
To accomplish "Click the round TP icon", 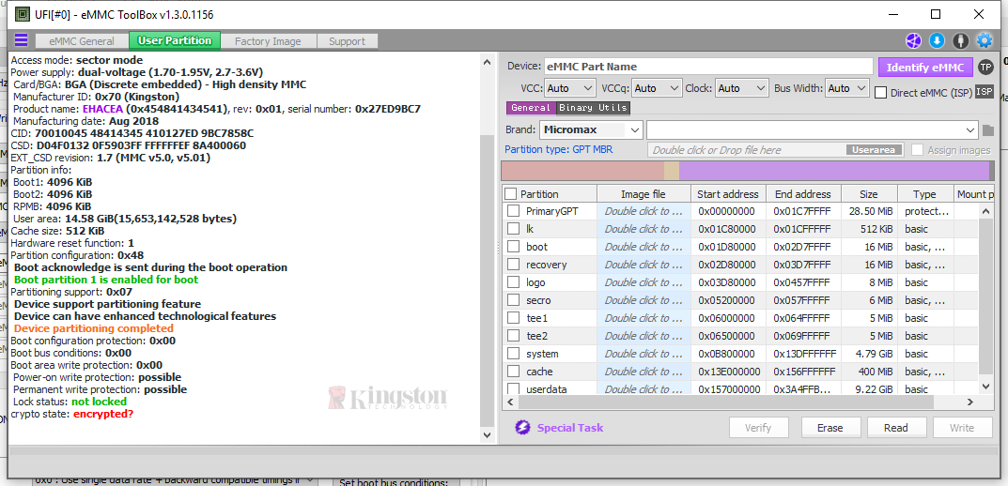I will pyautogui.click(x=985, y=67).
